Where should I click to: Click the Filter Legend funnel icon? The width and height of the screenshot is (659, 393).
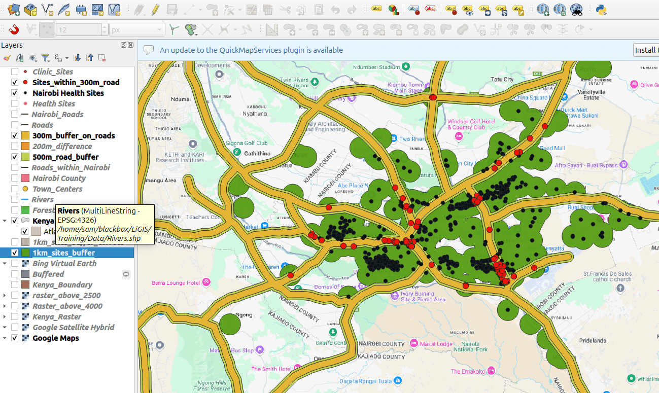tap(45, 58)
